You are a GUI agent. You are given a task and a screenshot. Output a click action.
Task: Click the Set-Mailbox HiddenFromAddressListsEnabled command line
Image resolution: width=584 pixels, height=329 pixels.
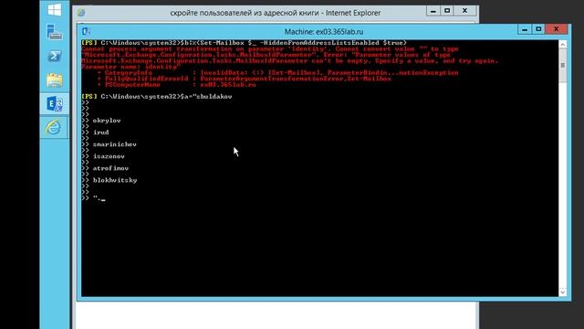pos(245,43)
